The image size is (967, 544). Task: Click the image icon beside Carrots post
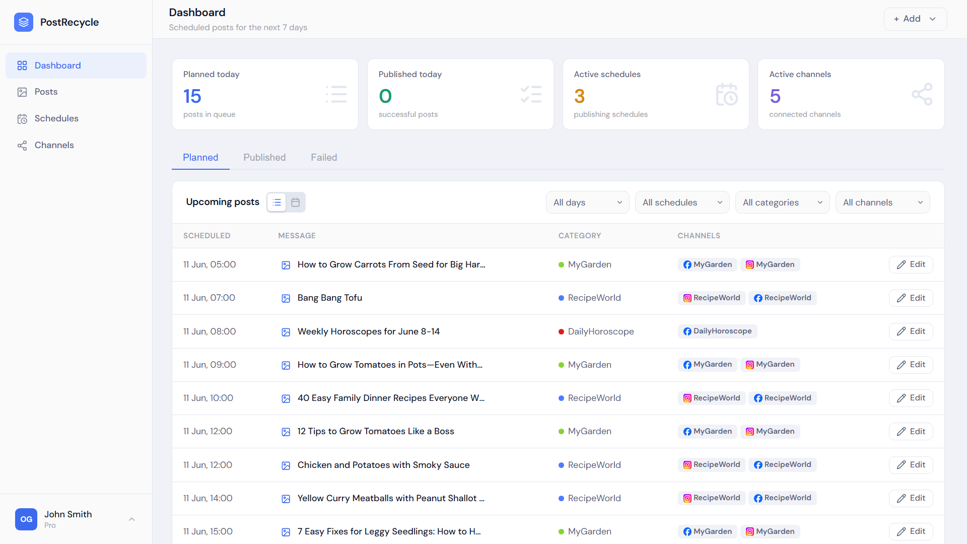[x=286, y=265]
